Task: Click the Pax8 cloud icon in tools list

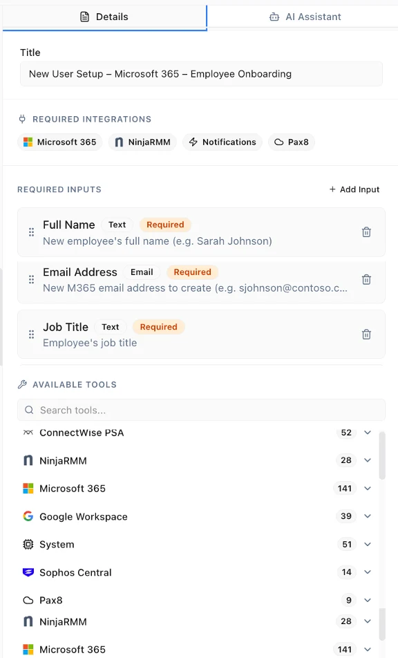Action: [28, 600]
